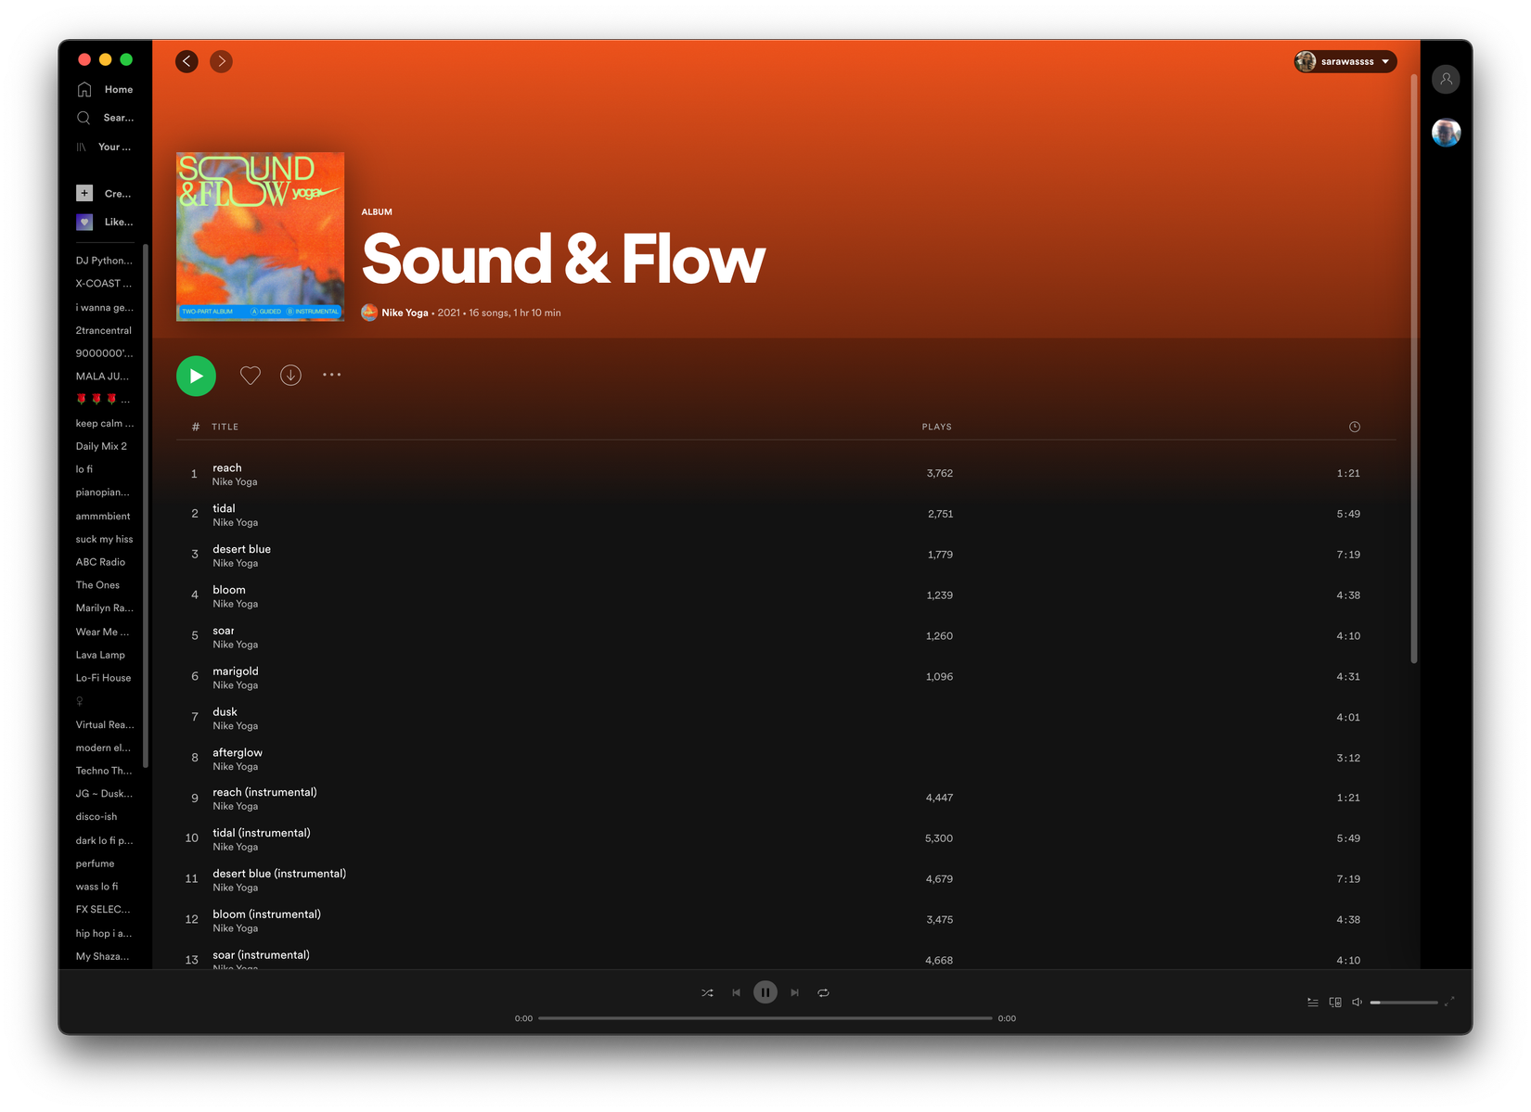
Task: Open the sarawassss account dropdown
Action: coord(1344,61)
